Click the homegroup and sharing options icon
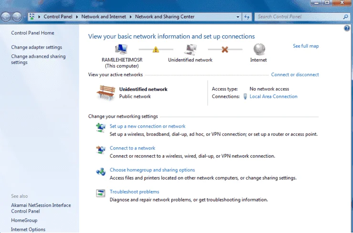The width and height of the screenshot is (353, 233). (101, 172)
